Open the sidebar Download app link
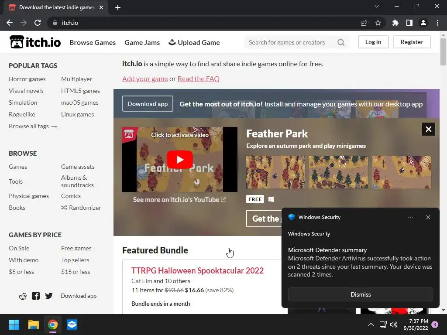Screen dimensions: 447x335 [79, 296]
